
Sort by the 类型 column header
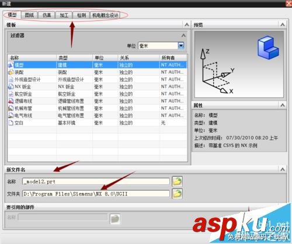click(x=74, y=58)
